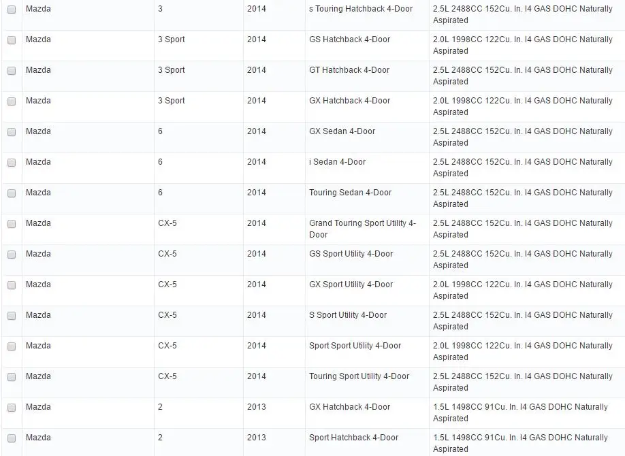Click 2.0L 1998CC engine in GS Hatchback row
The width and height of the screenshot is (625, 456).
coord(523,45)
